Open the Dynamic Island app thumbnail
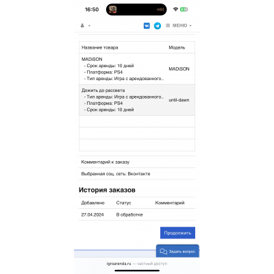 [x=112, y=10]
